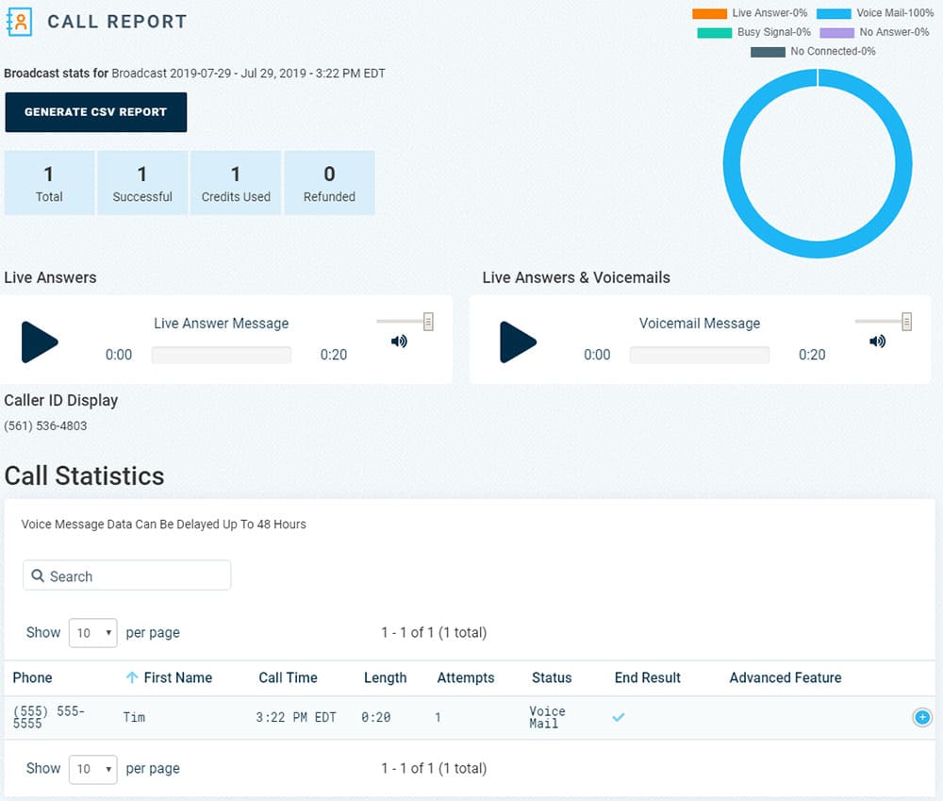Click the 0:20 length cell in Tim's row
Viewport: 943px width, 801px height.
click(x=376, y=717)
